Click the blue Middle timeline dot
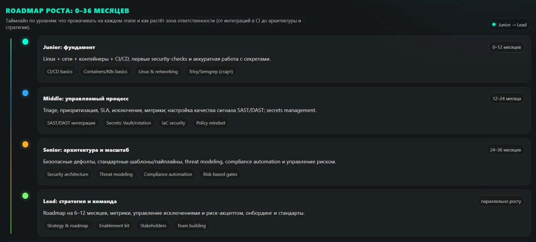The width and height of the screenshot is (536, 242). coord(25,93)
